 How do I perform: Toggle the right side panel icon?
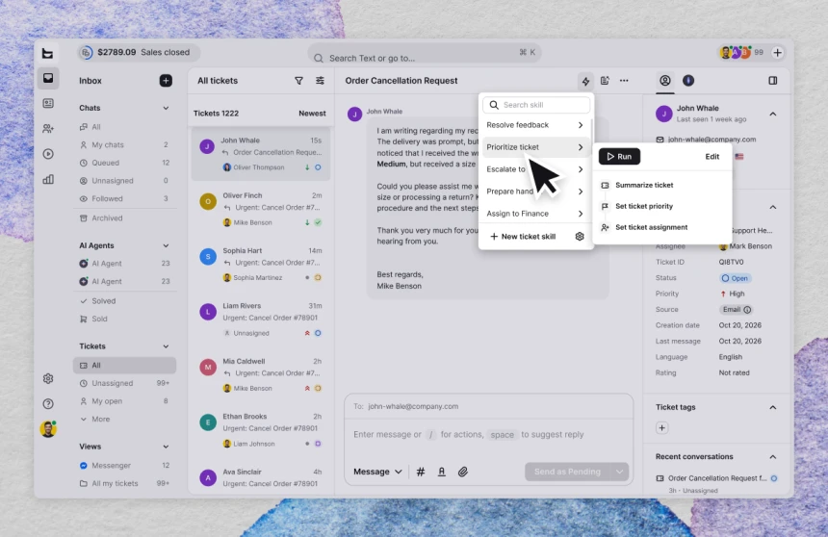coord(772,81)
